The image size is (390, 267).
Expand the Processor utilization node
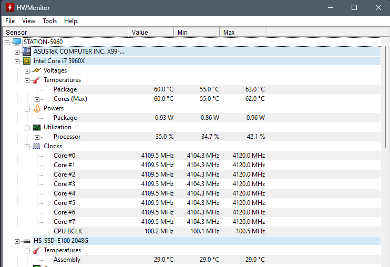click(37, 137)
